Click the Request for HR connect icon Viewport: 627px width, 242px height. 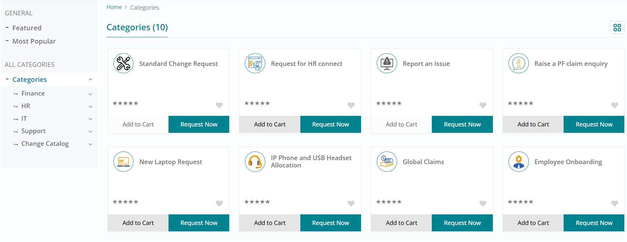255,63
